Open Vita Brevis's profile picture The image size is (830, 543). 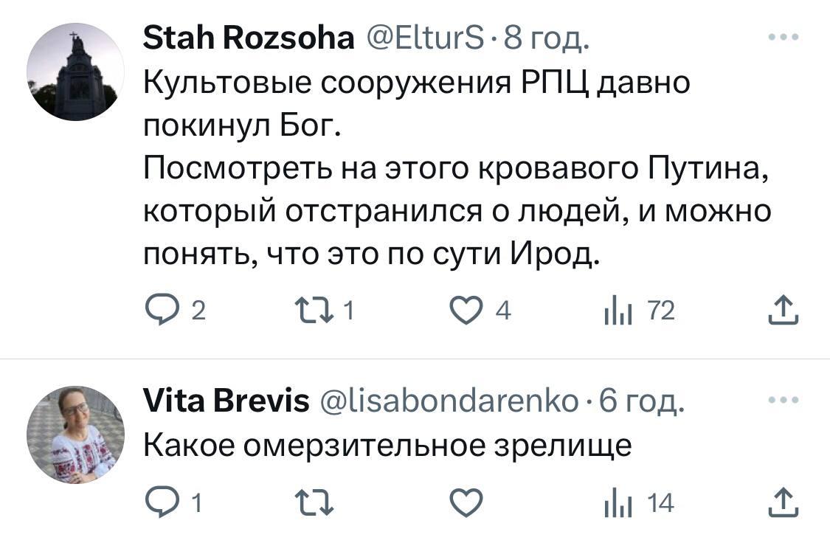click(x=75, y=434)
